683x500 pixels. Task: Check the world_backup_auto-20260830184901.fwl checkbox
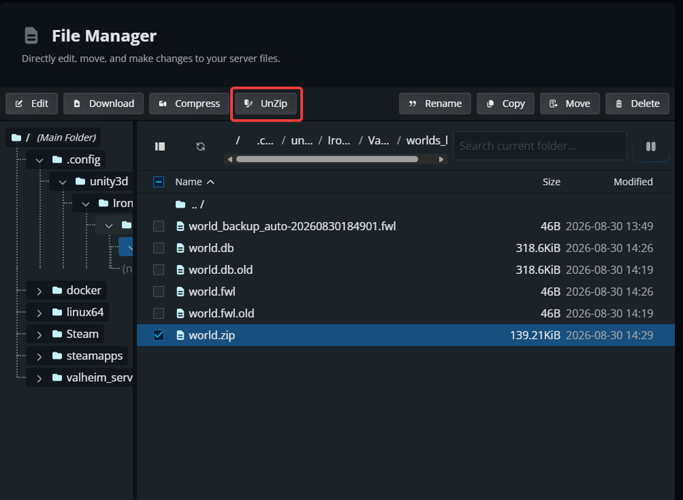click(x=158, y=226)
